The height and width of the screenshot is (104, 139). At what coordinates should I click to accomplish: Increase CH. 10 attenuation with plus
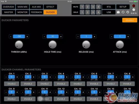34,92
